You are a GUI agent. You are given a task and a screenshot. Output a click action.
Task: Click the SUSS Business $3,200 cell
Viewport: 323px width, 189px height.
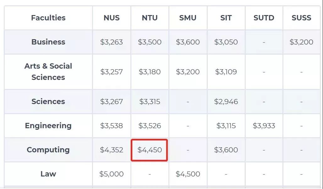point(301,42)
